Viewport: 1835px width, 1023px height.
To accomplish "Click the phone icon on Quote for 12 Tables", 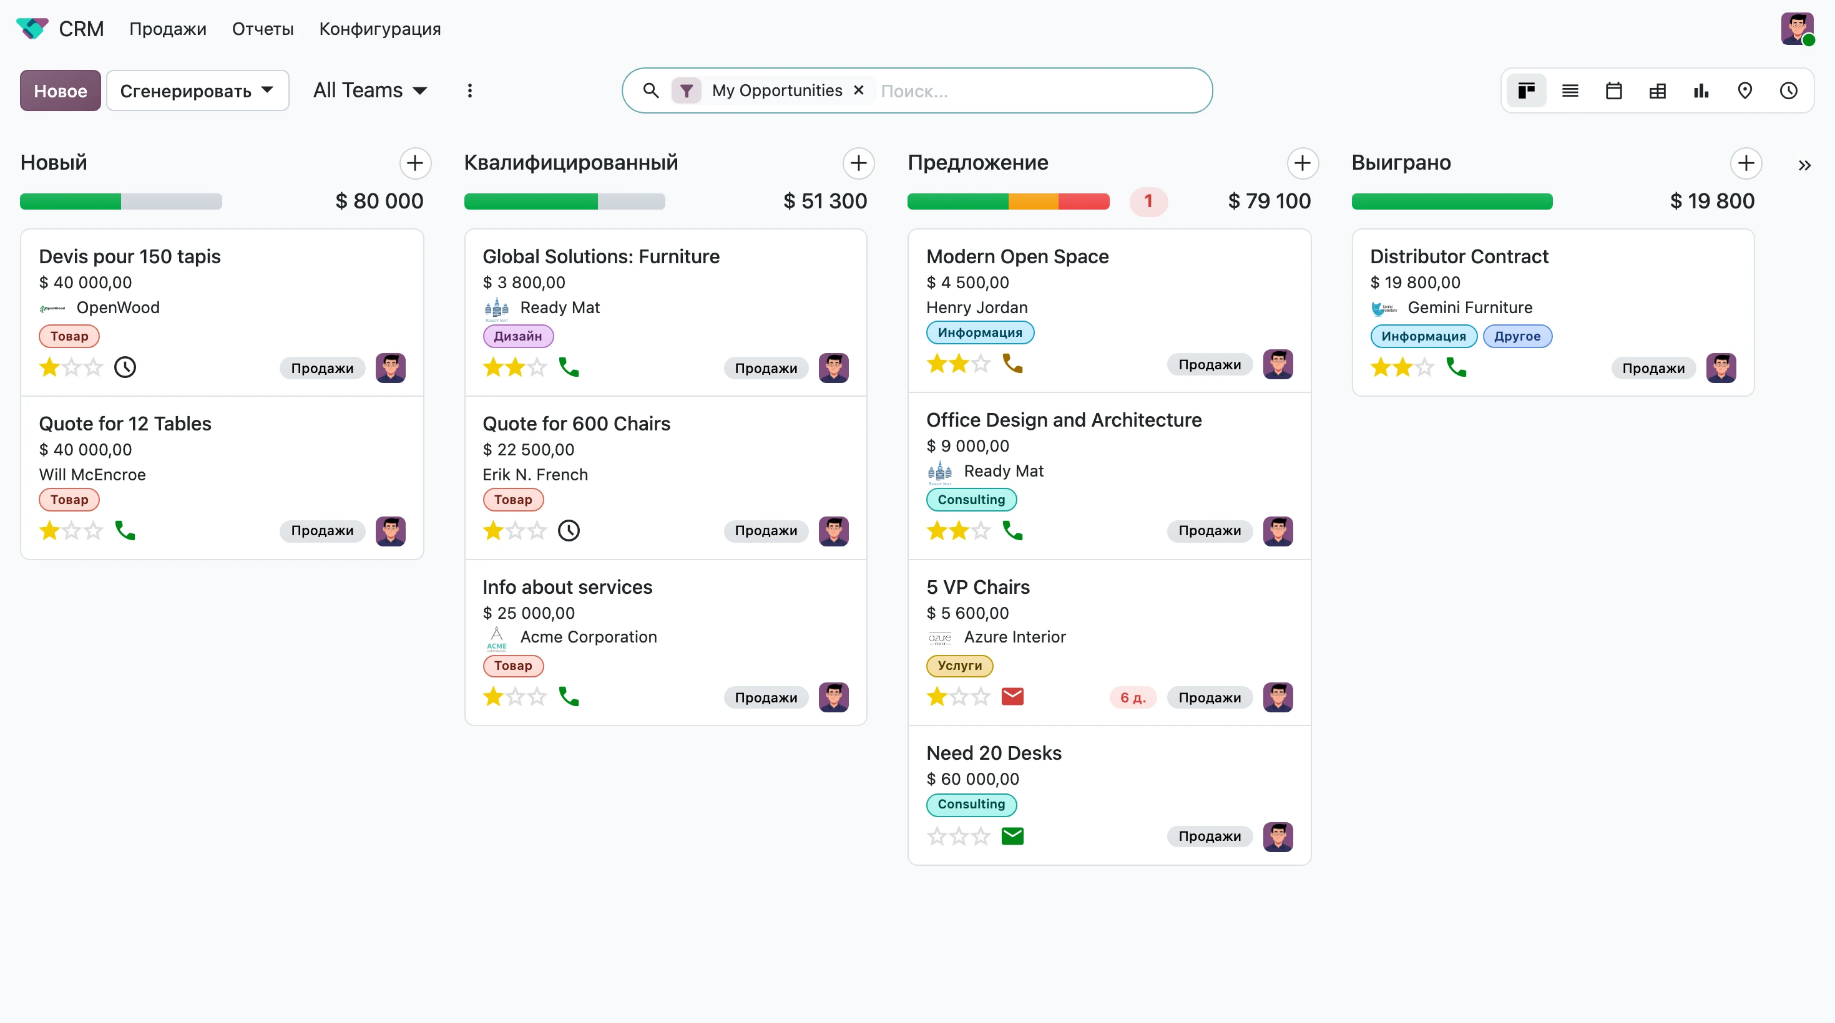I will point(125,530).
